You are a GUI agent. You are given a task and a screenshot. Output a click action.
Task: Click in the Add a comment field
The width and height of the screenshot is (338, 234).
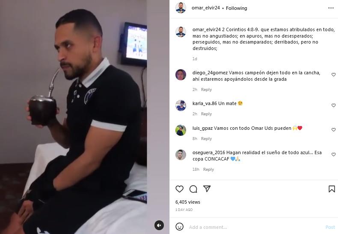coord(255,227)
